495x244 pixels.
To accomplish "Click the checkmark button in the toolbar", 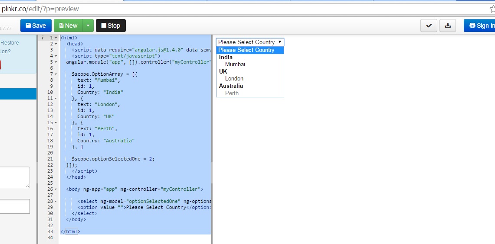I will pos(429,26).
